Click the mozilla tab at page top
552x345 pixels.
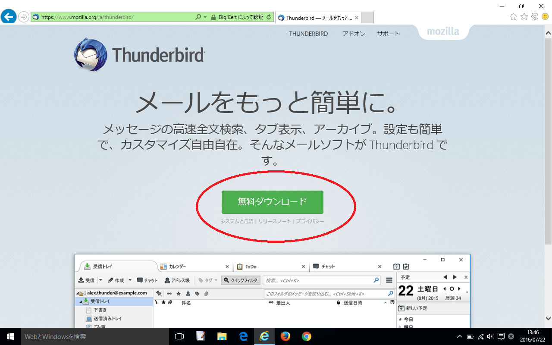point(443,31)
